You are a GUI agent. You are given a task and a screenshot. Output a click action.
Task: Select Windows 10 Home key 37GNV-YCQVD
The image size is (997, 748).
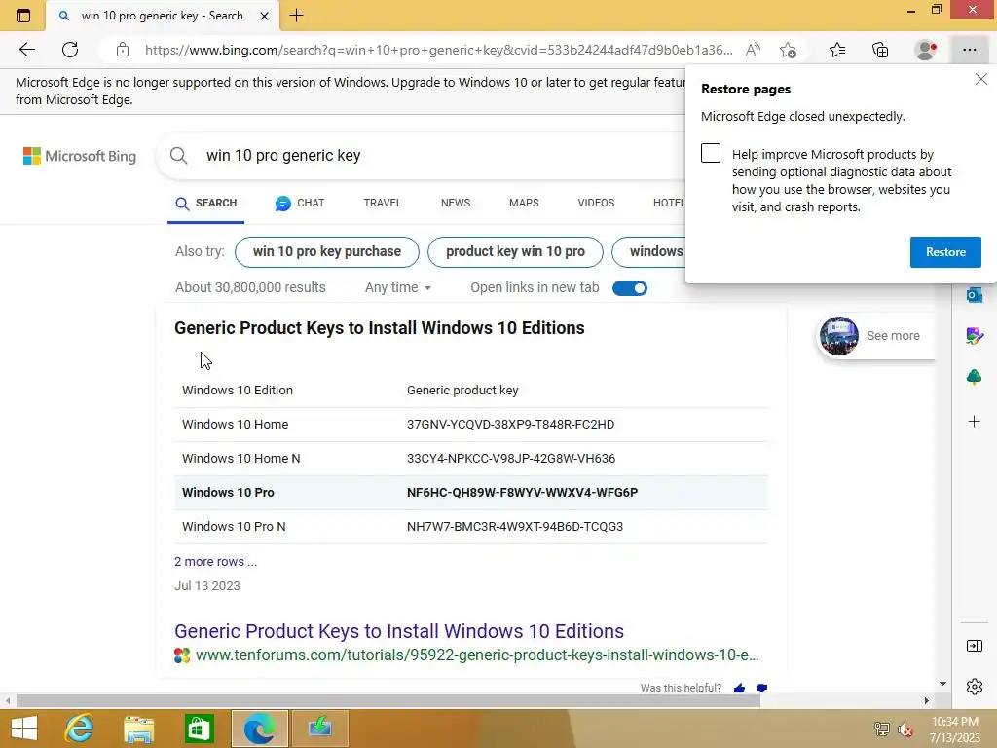pos(510,425)
